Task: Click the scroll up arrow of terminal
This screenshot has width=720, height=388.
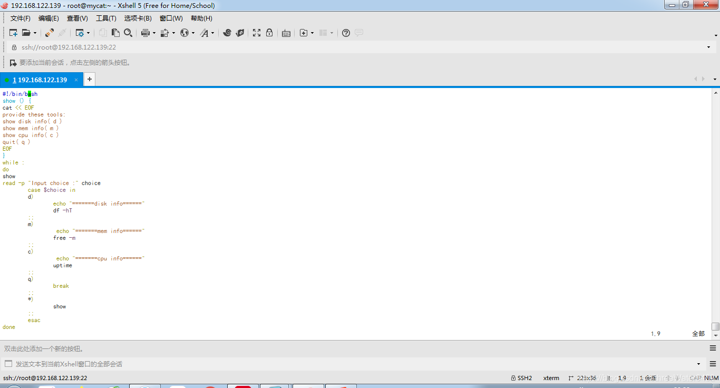Action: click(715, 92)
